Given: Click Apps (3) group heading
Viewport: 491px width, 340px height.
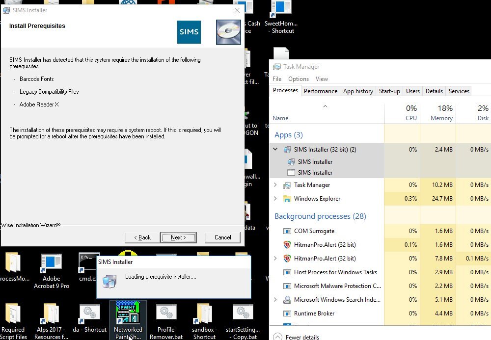Looking at the screenshot, I should [x=288, y=135].
